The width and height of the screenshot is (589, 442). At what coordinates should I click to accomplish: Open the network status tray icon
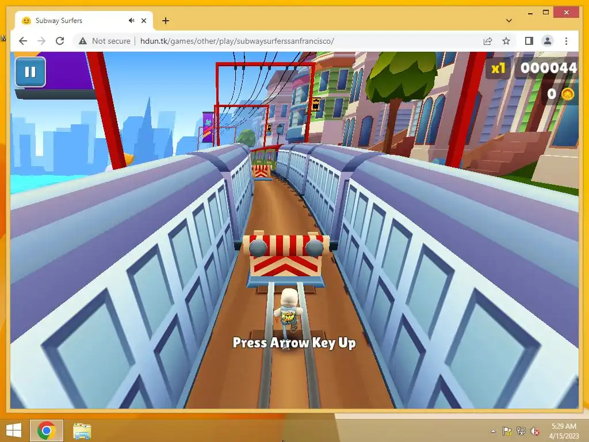point(521,431)
